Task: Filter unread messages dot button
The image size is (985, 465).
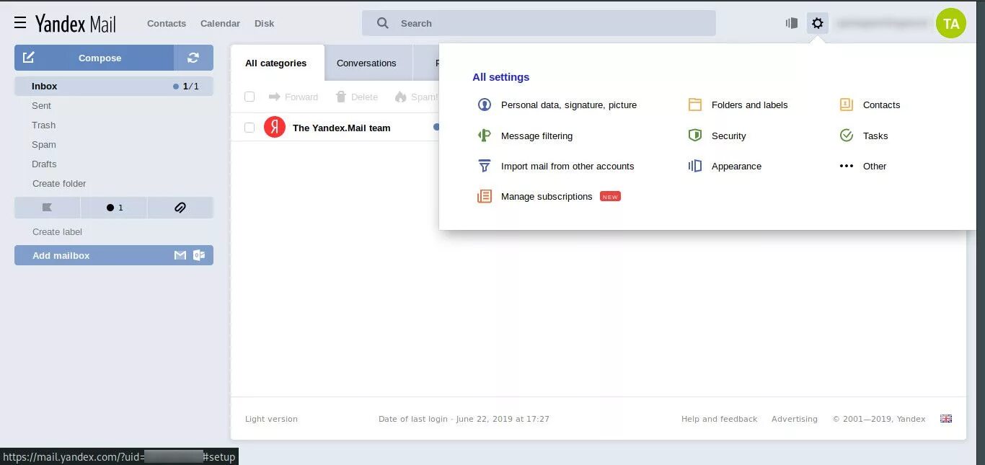Action: click(x=114, y=208)
